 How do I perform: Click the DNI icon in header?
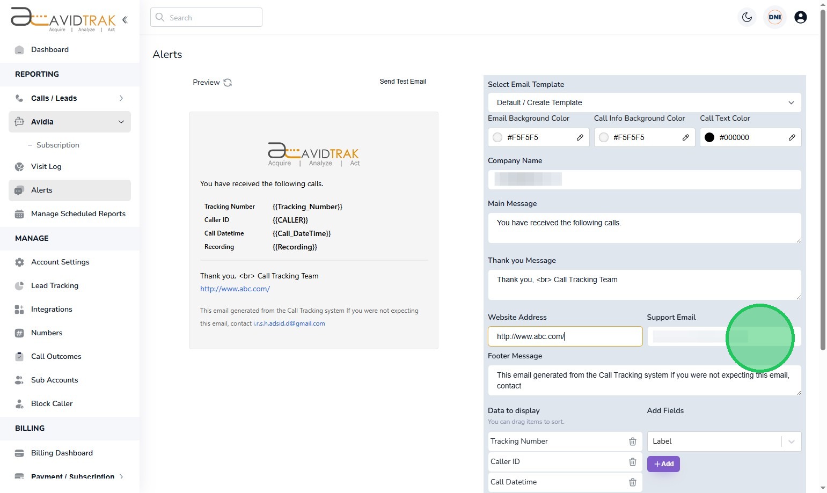pos(774,17)
